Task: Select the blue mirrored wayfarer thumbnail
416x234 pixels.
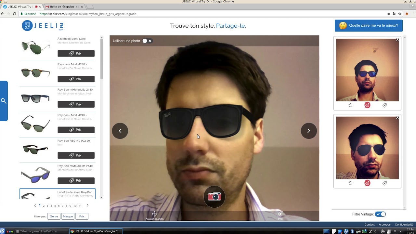Action: pyautogui.click(x=35, y=175)
